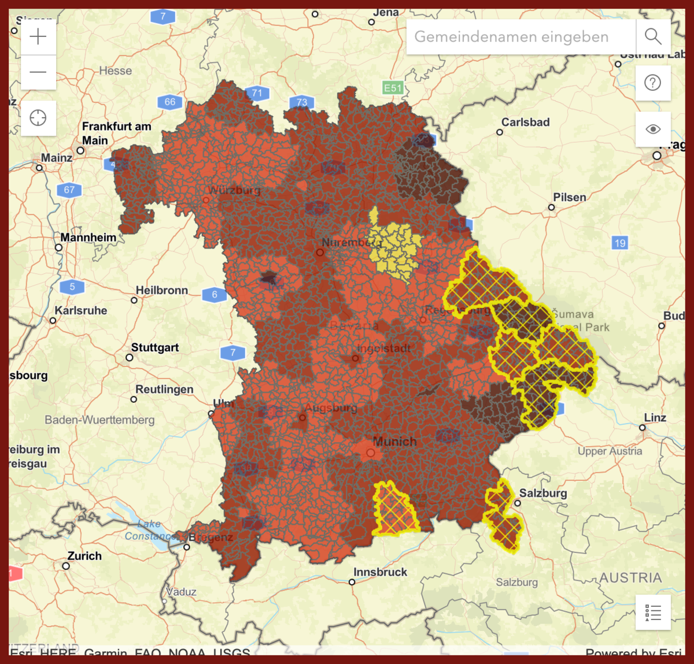Click the 'Heilbronn' city label
The image size is (694, 664).
pyautogui.click(x=162, y=290)
